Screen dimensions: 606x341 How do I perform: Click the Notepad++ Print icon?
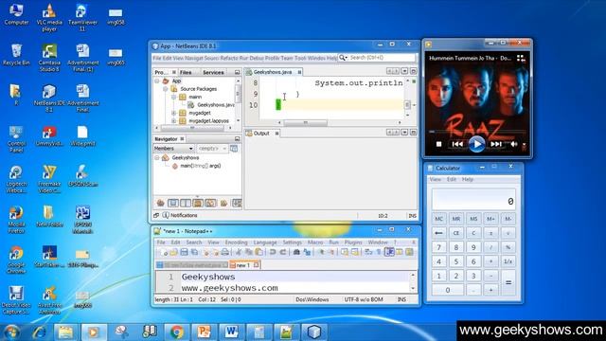point(225,253)
